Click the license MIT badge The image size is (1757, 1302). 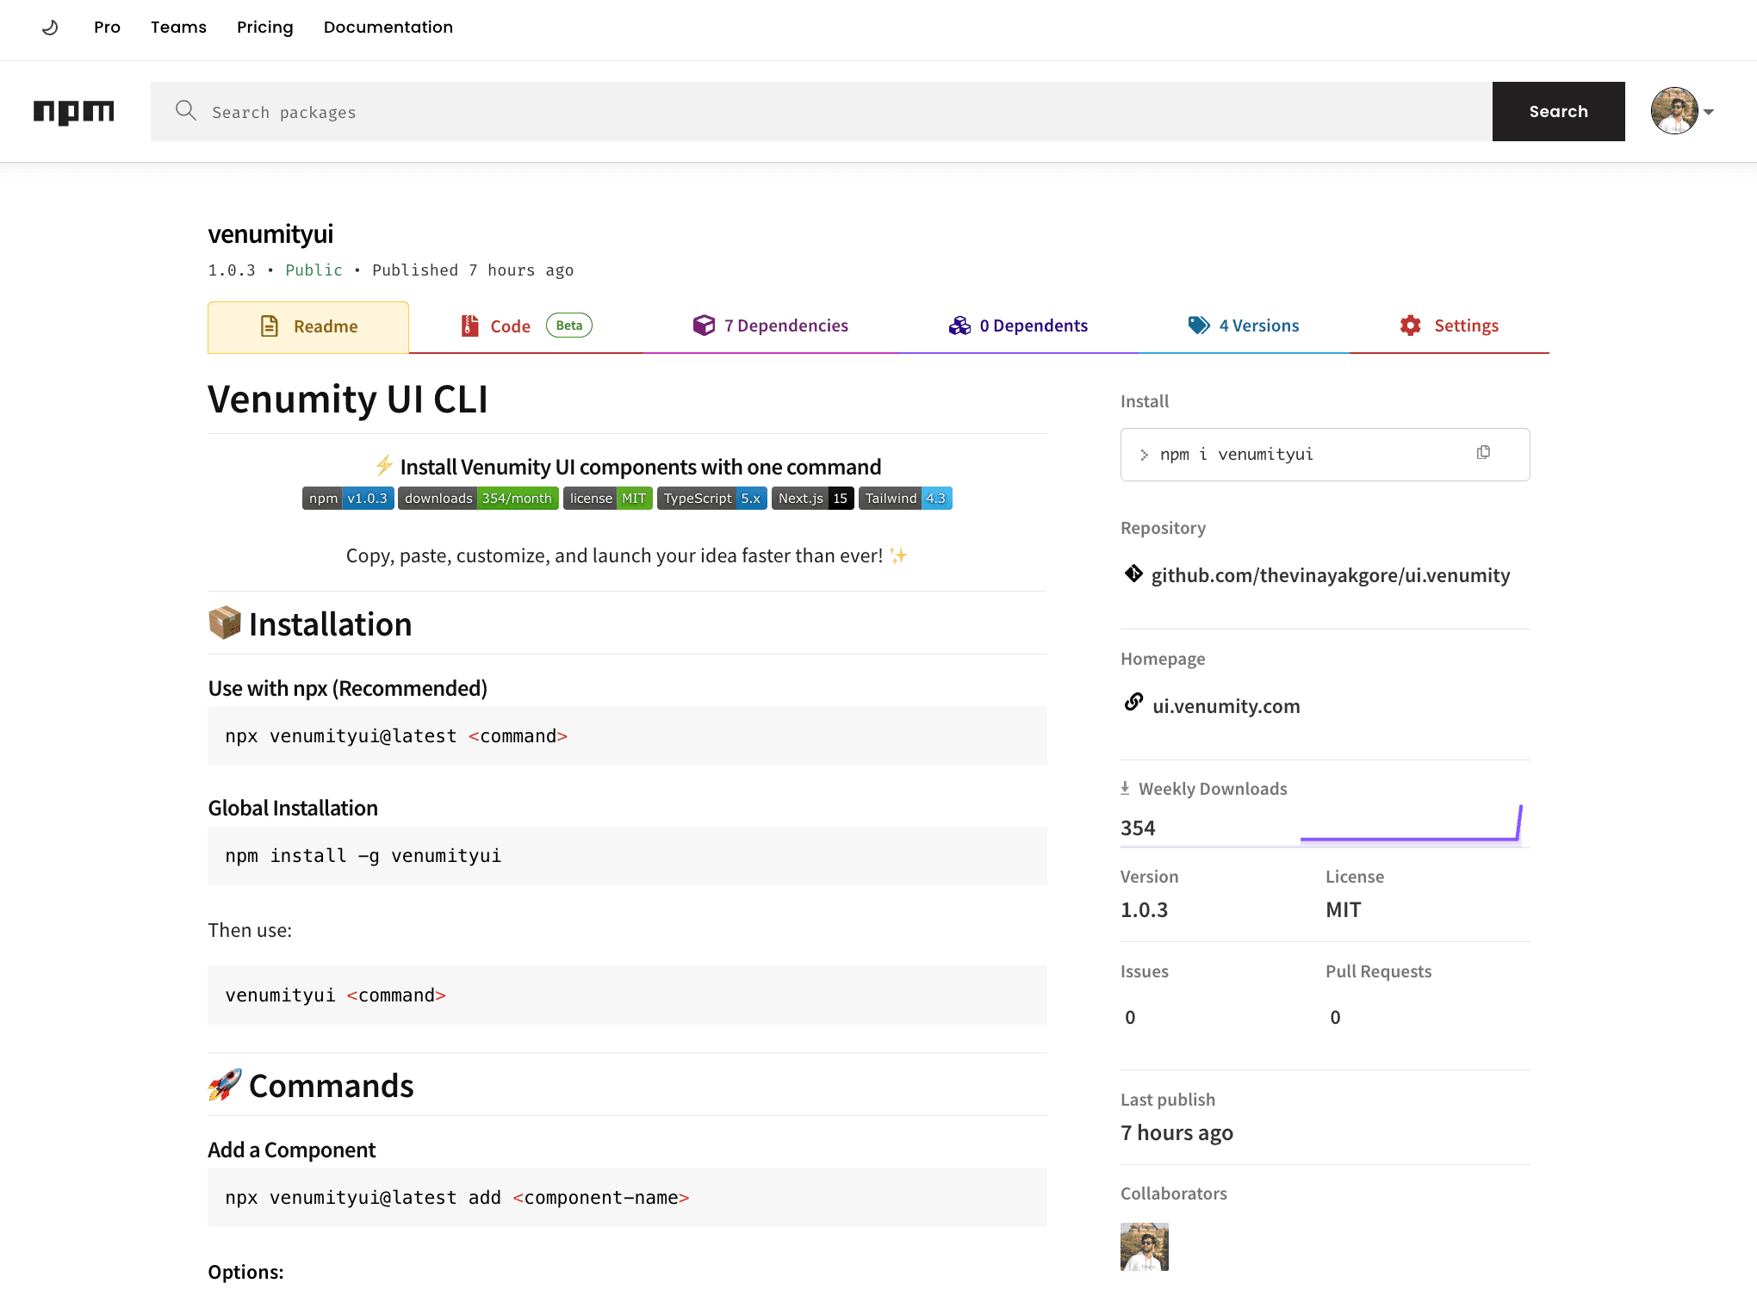tap(608, 499)
